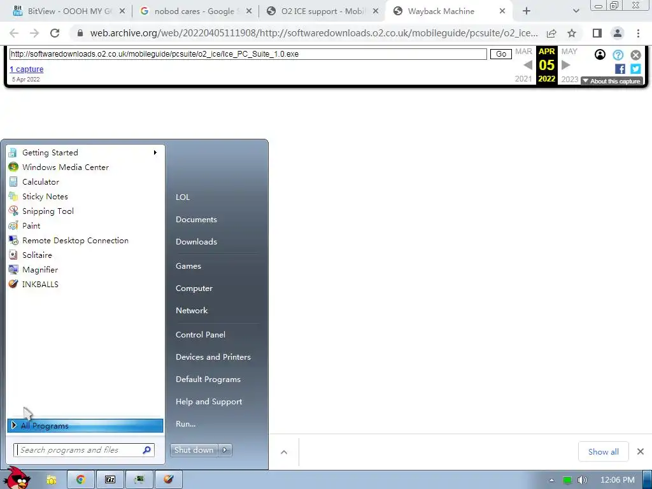652x489 pixels.
Task: Go to next capture arrow
Action: [x=566, y=66]
